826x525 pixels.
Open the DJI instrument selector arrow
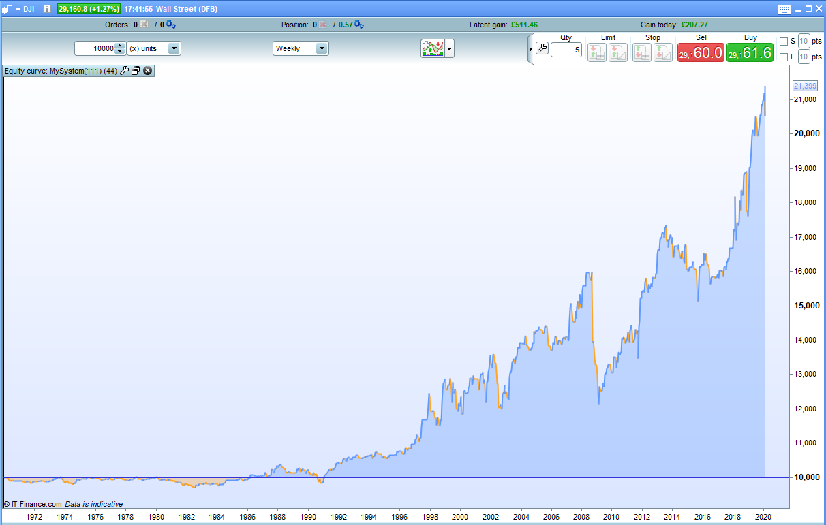click(18, 9)
